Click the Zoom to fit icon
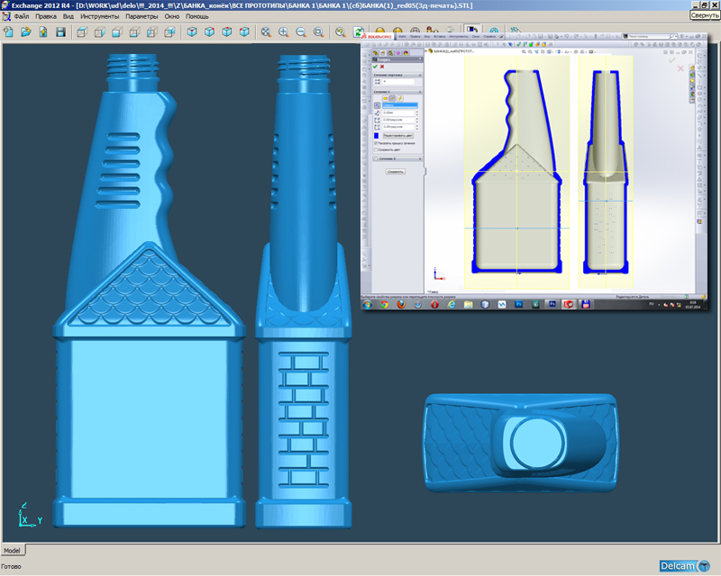Image resolution: width=721 pixels, height=576 pixels. point(266,31)
